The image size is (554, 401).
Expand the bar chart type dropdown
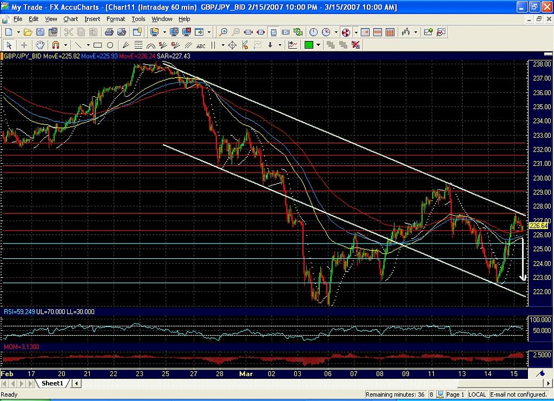tap(415, 32)
